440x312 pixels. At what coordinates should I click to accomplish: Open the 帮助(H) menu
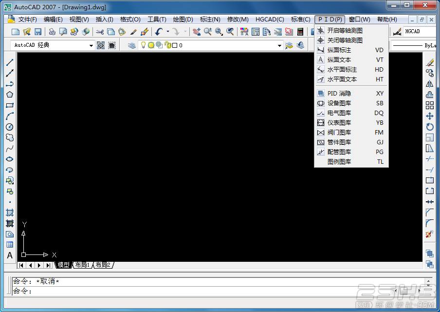pos(387,19)
